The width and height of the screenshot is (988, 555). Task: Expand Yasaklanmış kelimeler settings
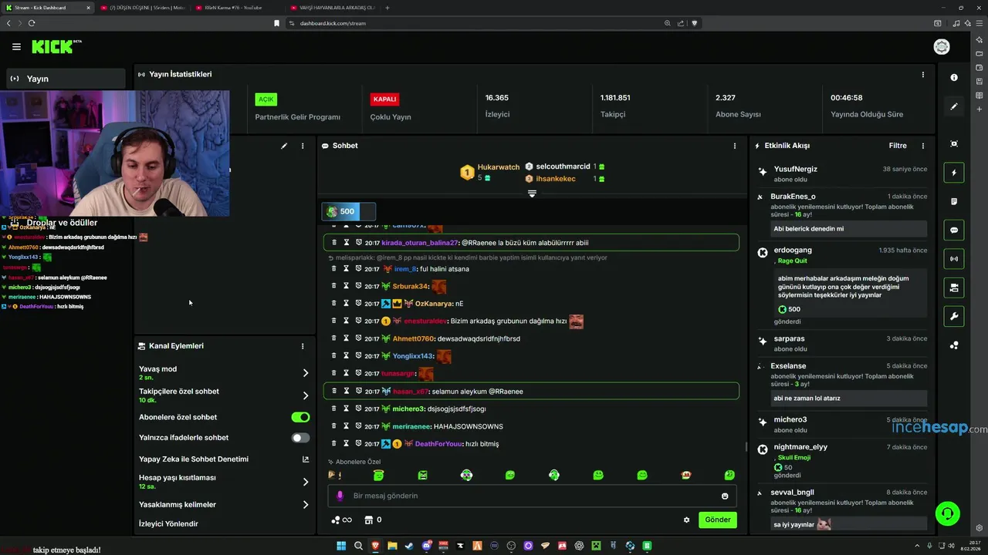[305, 505]
